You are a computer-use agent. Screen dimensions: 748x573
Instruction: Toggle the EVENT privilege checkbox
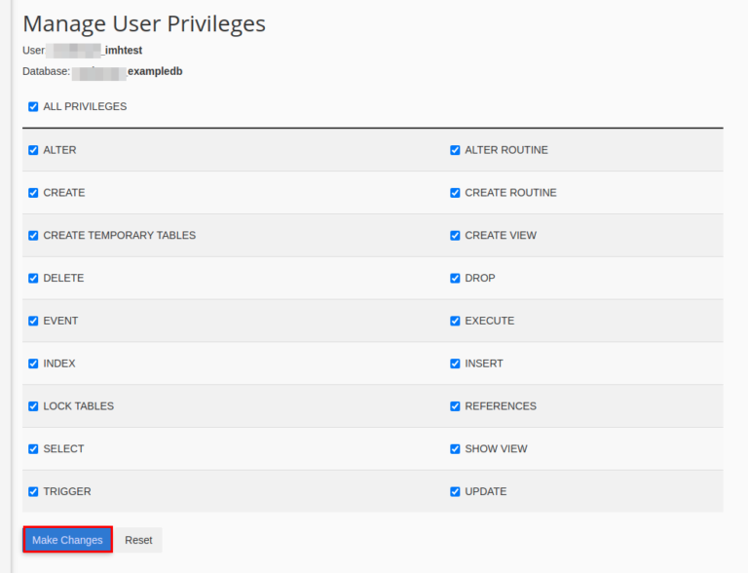(x=33, y=321)
